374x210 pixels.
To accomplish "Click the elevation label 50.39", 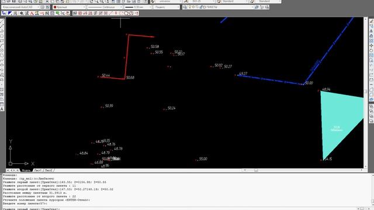I will 109,106.
